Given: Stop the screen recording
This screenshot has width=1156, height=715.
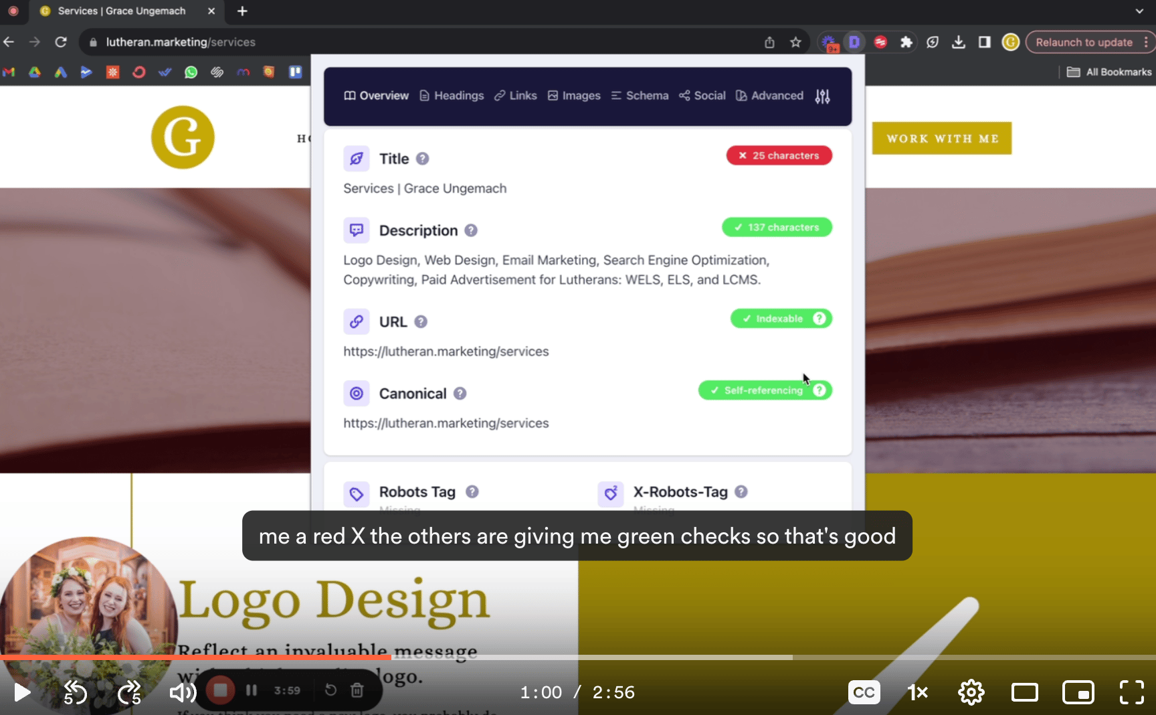Looking at the screenshot, I should click(x=220, y=690).
